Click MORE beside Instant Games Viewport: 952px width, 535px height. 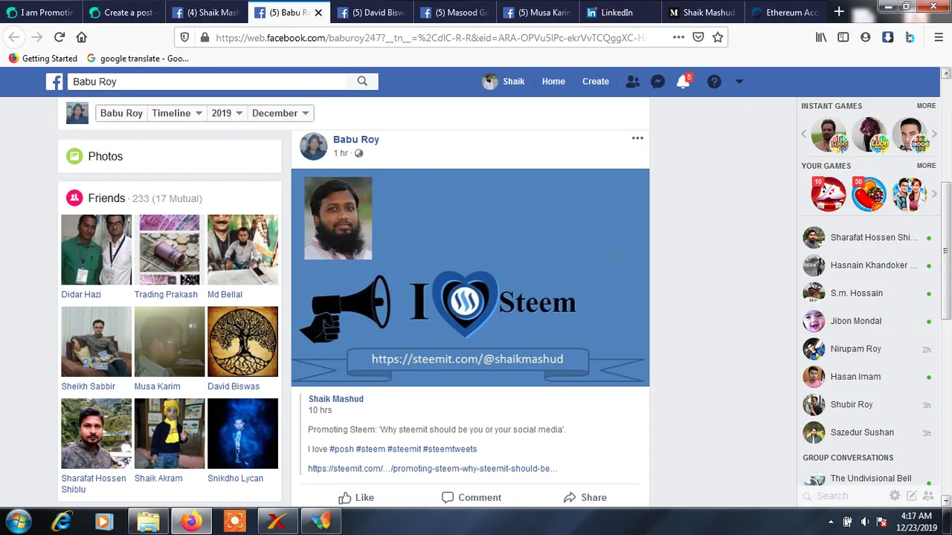click(x=926, y=106)
